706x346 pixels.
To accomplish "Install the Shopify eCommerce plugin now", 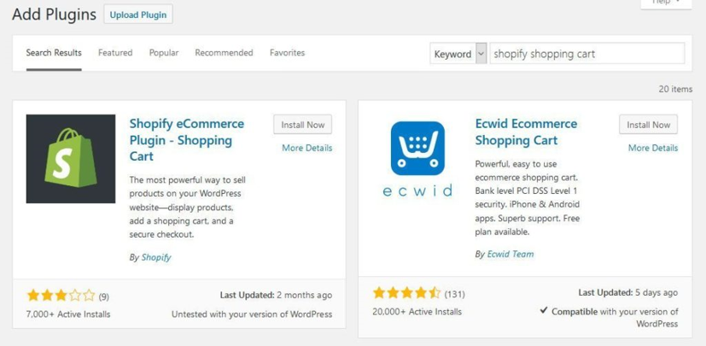I will (x=302, y=125).
